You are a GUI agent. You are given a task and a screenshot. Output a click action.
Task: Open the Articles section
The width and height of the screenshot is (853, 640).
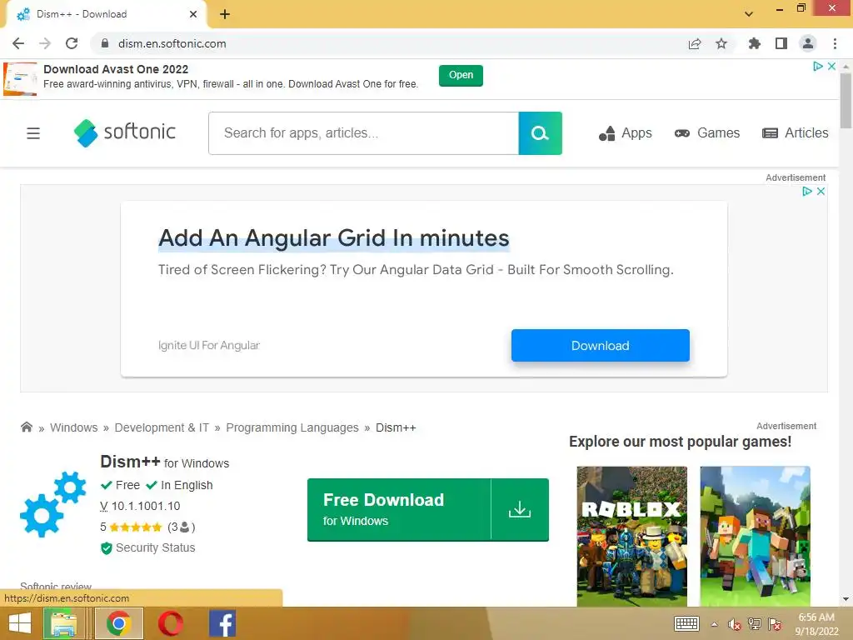click(796, 133)
